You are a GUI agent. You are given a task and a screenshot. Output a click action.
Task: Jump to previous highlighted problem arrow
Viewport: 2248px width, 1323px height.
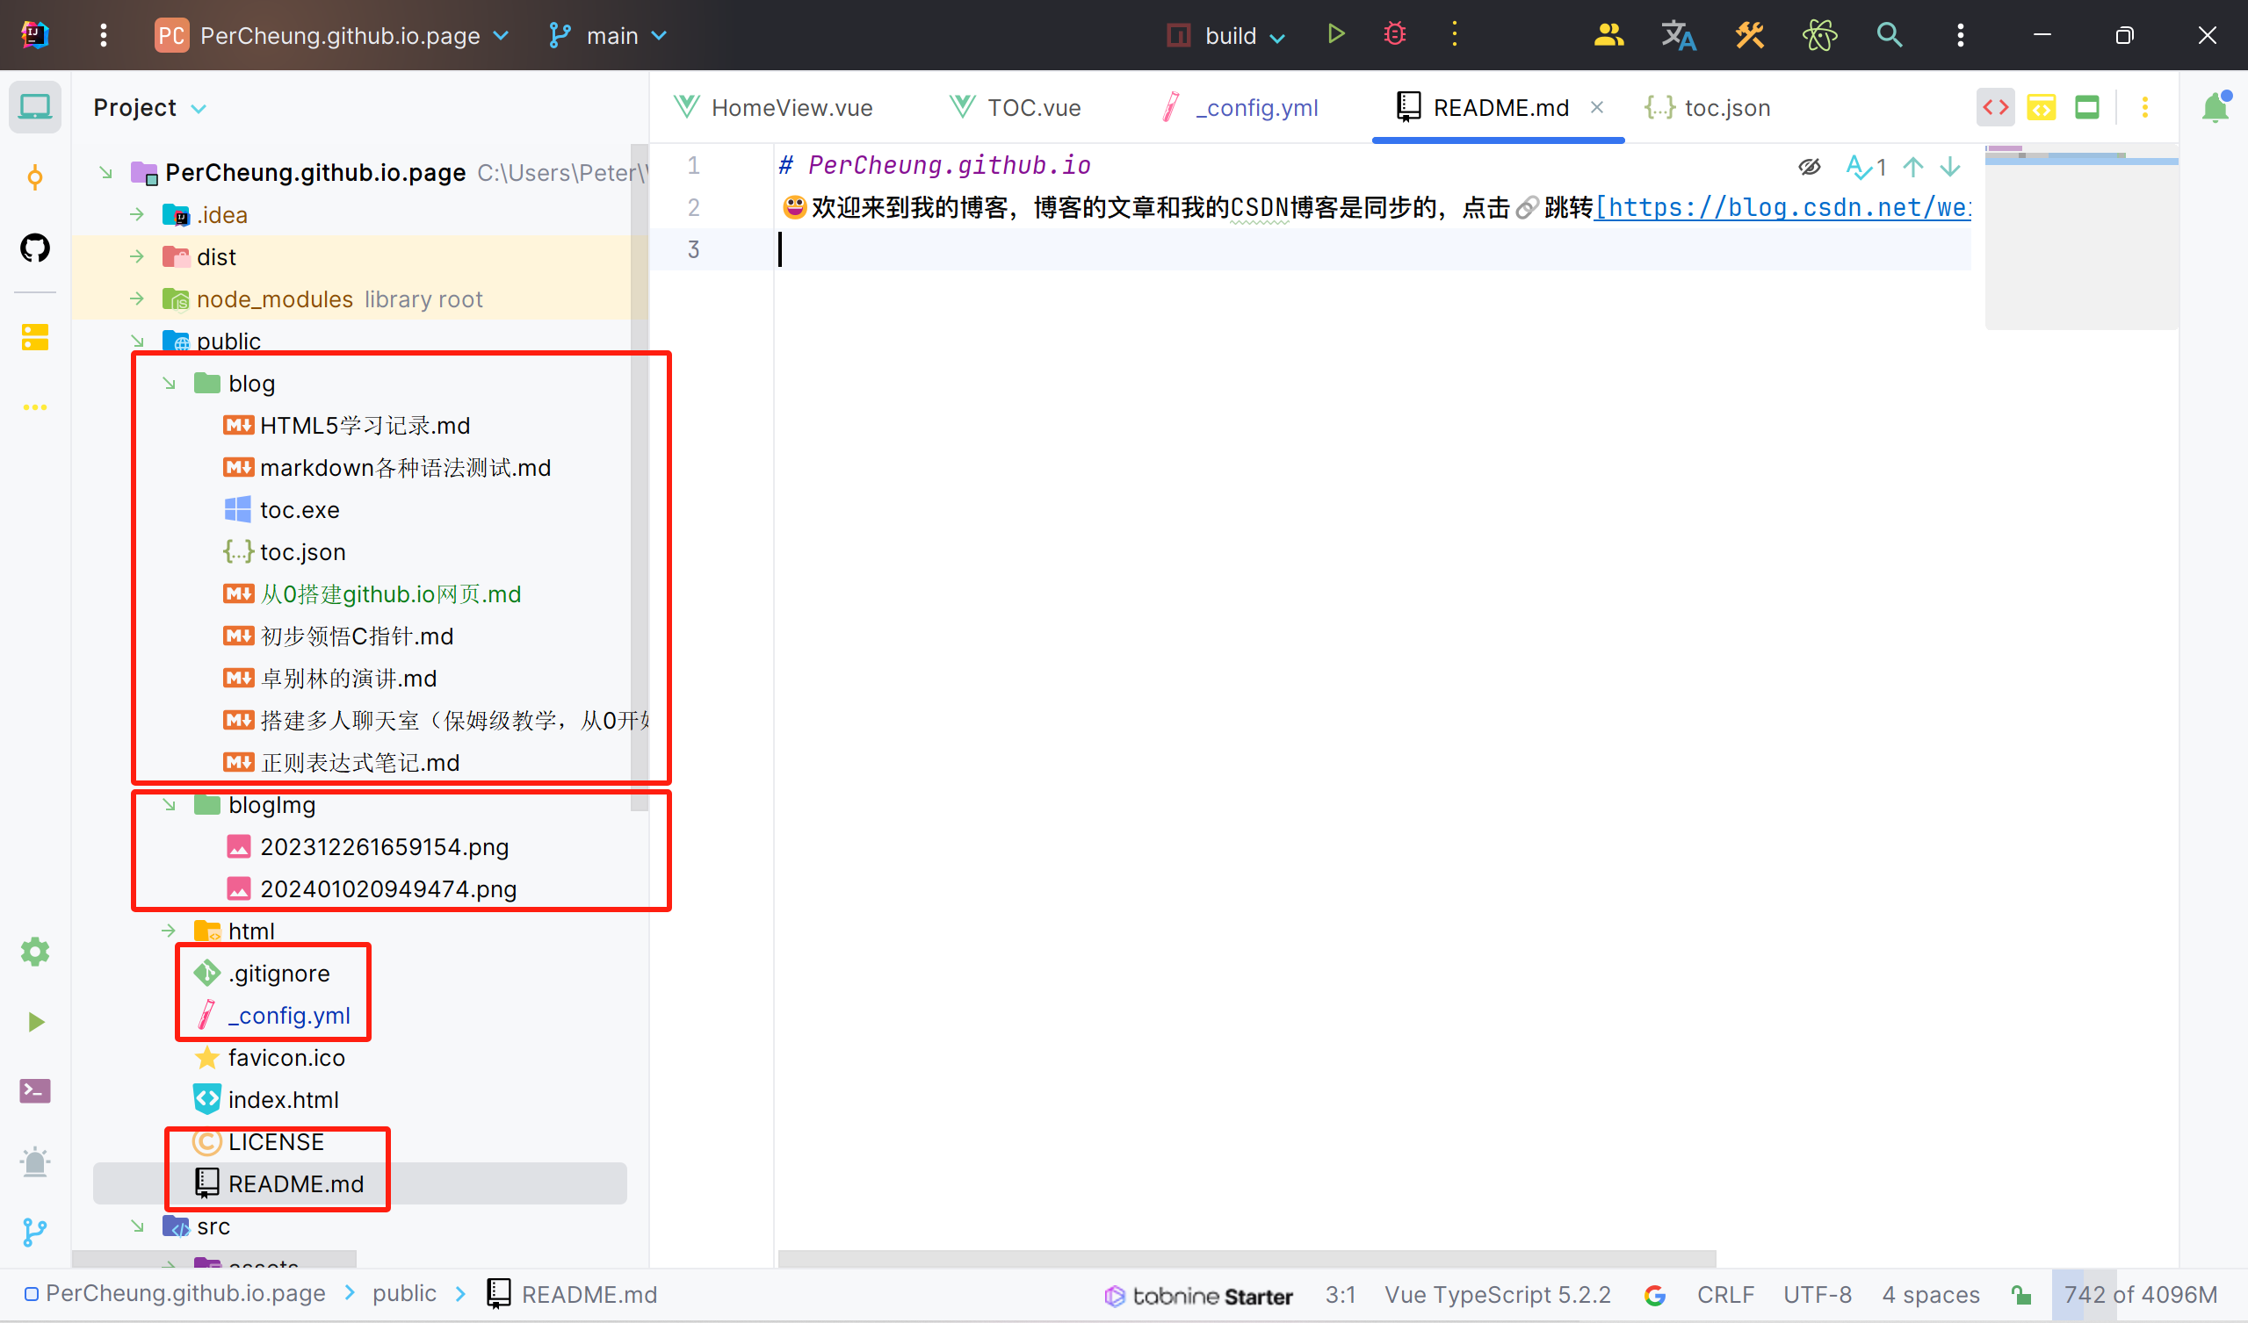[1912, 167]
